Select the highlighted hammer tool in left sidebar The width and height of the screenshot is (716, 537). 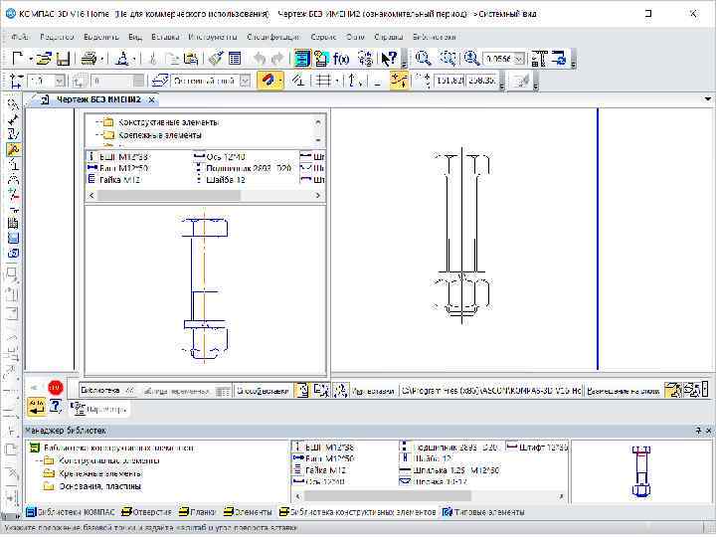13,149
